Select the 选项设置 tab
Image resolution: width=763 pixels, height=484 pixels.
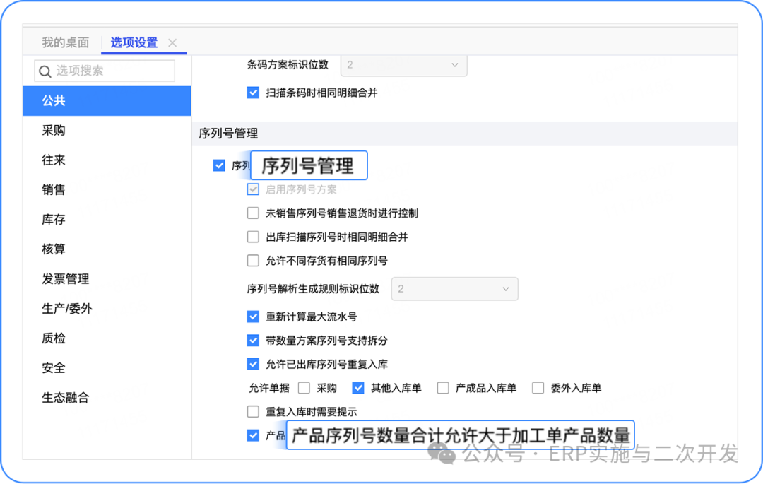coord(134,42)
